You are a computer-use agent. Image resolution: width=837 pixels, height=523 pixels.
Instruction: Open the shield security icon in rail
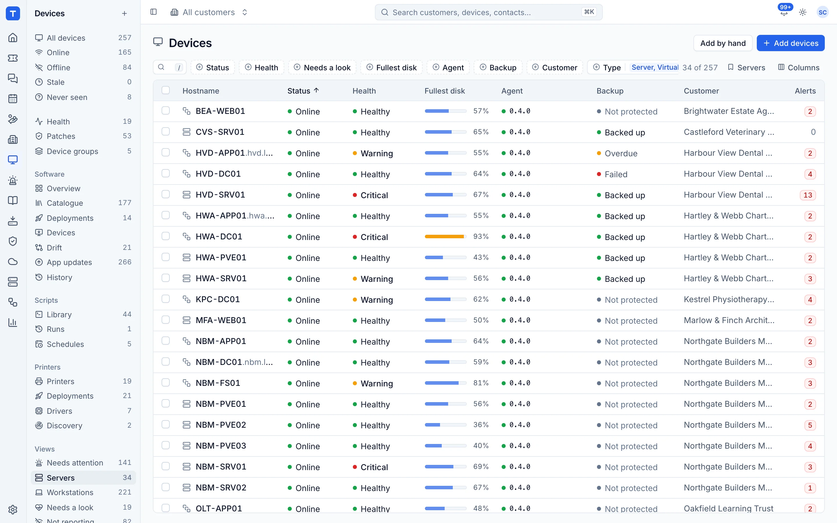pyautogui.click(x=13, y=241)
